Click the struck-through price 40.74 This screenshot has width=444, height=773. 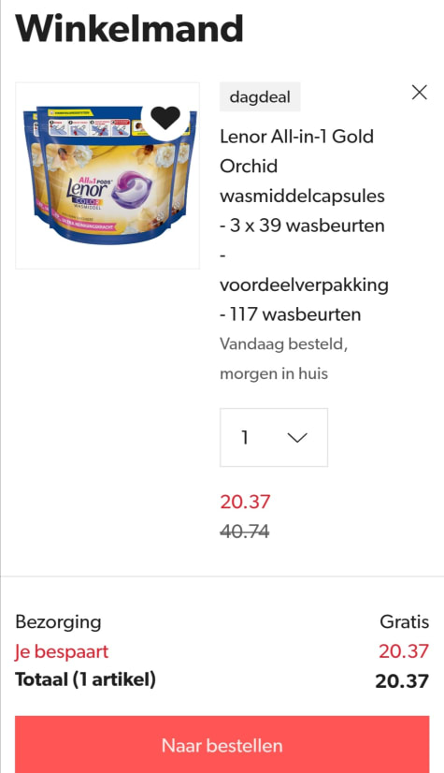(245, 532)
